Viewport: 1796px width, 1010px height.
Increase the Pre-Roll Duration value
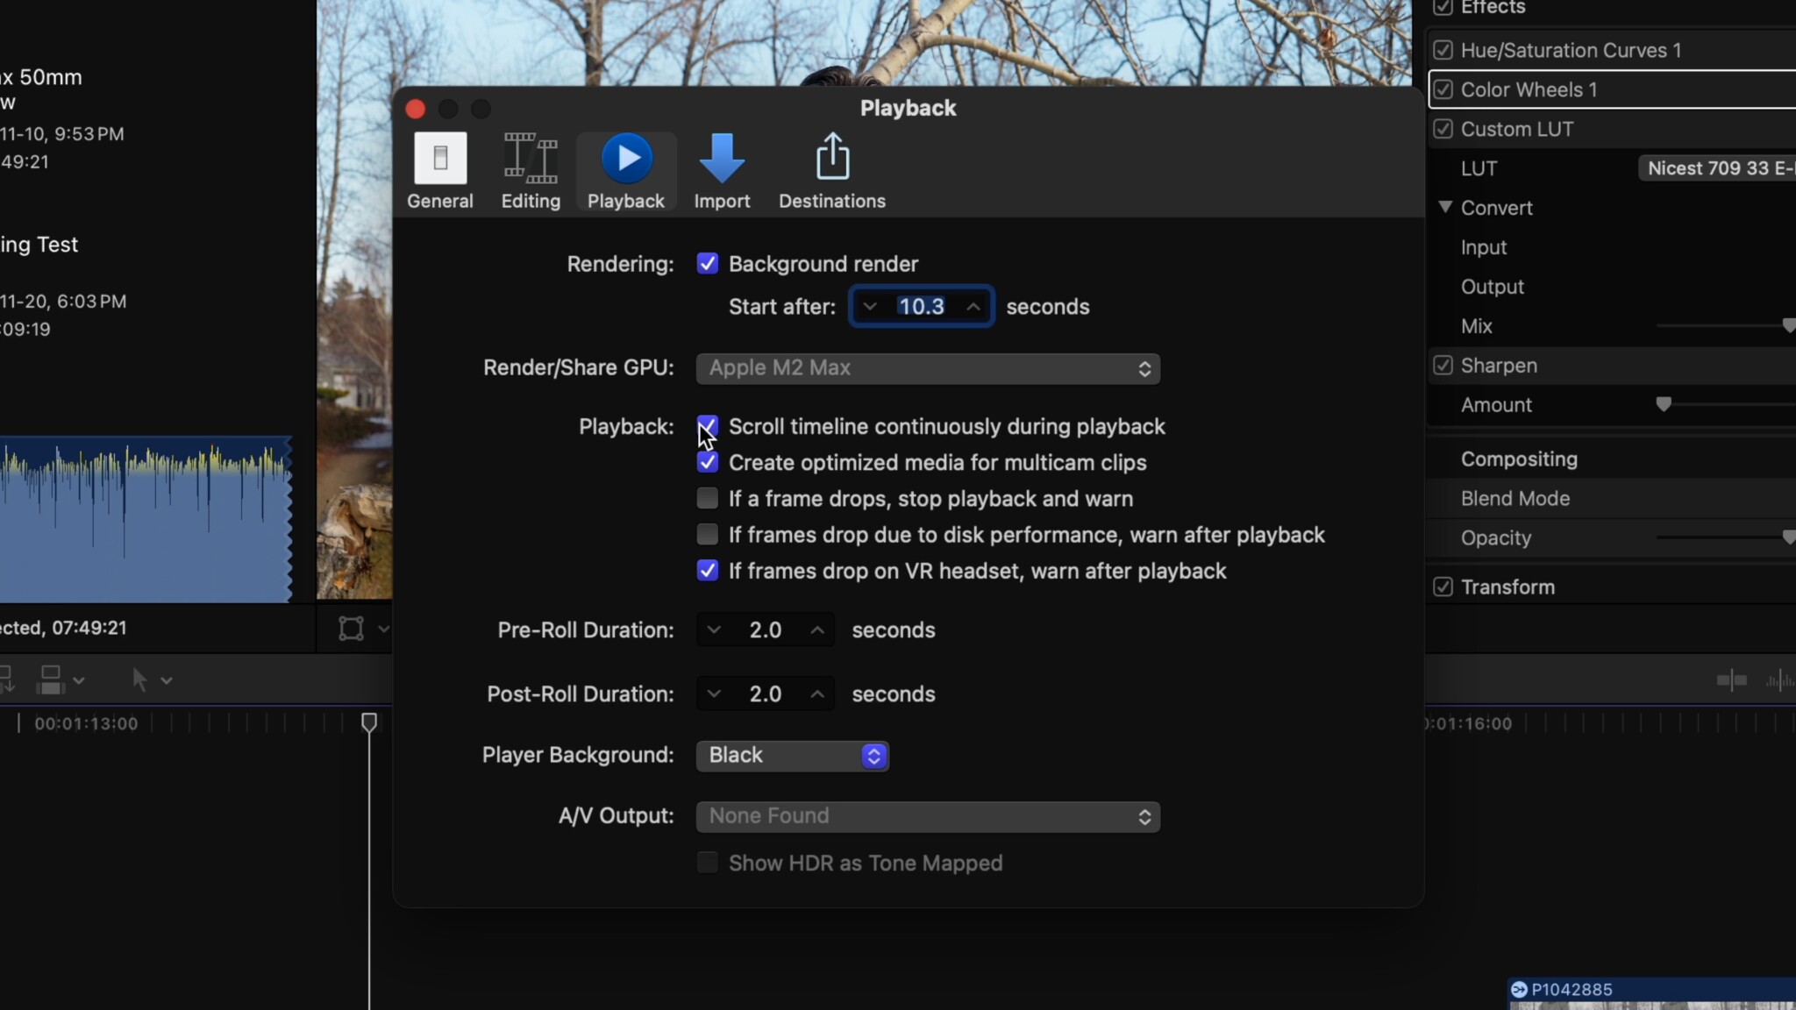click(x=817, y=630)
